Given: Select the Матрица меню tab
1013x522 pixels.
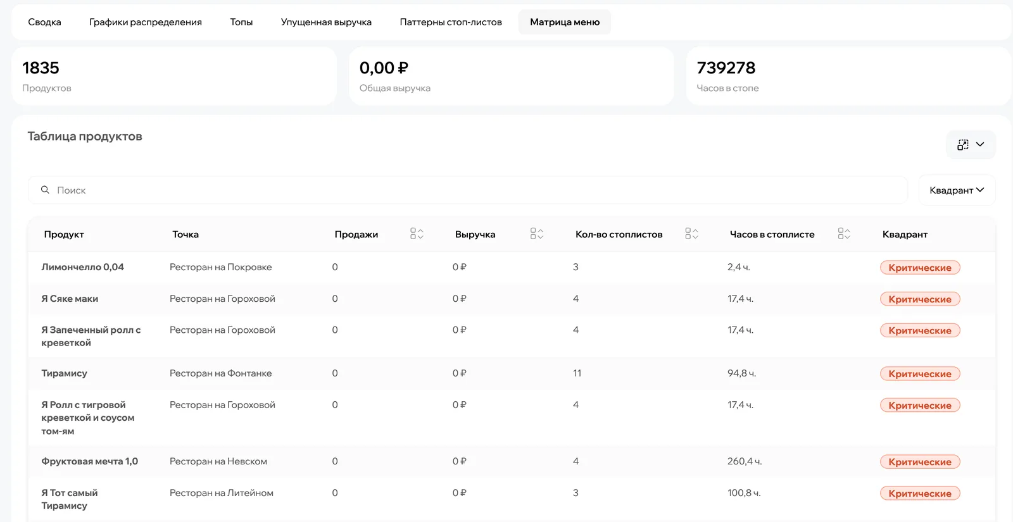Looking at the screenshot, I should [x=565, y=22].
